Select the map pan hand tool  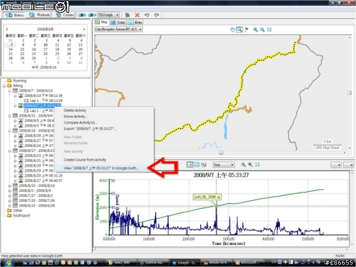pyautogui.click(x=233, y=29)
